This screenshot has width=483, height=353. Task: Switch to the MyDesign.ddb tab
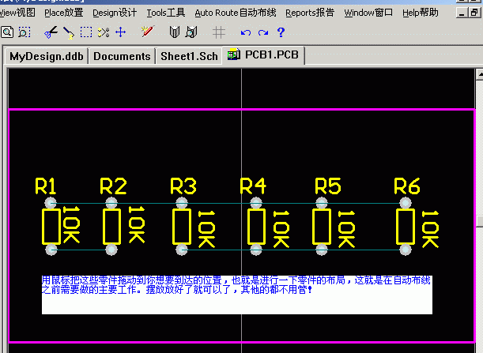46,56
